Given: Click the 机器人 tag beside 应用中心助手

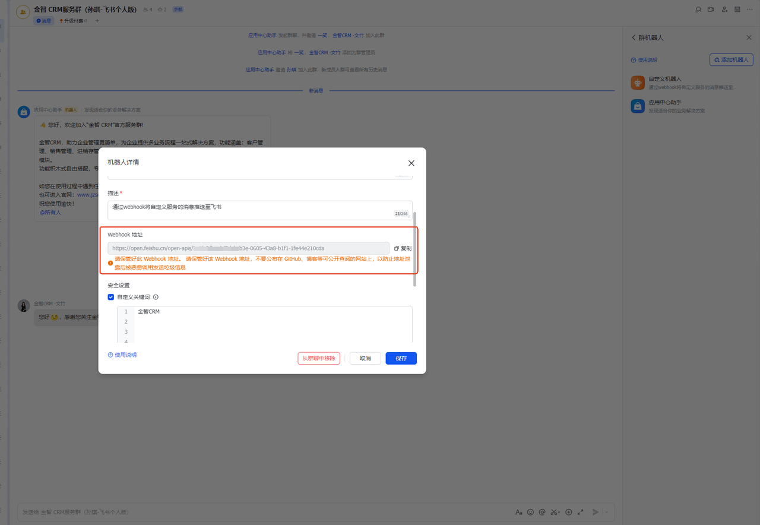Looking at the screenshot, I should tap(71, 110).
